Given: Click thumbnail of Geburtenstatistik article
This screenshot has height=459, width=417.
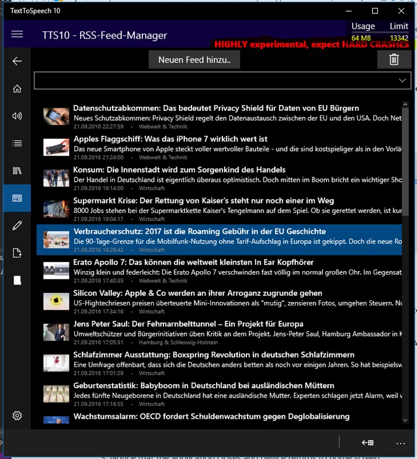Looking at the screenshot, I should pos(56,394).
